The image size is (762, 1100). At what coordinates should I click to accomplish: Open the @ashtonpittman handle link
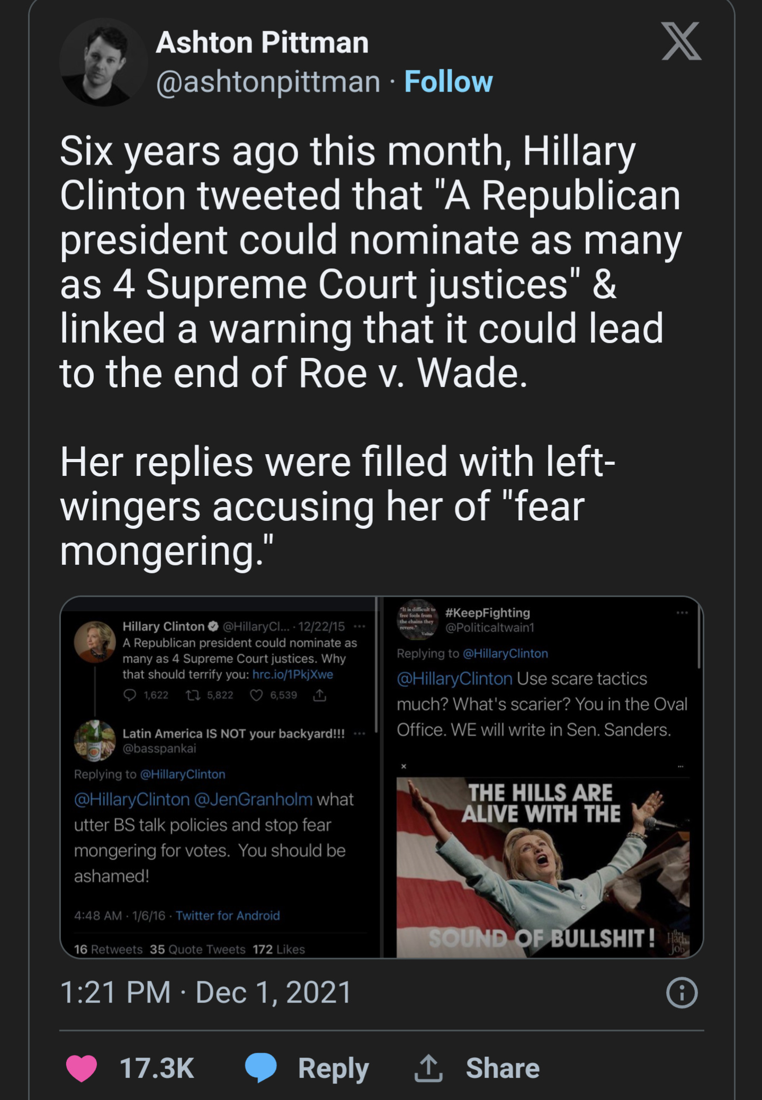pyautogui.click(x=268, y=82)
